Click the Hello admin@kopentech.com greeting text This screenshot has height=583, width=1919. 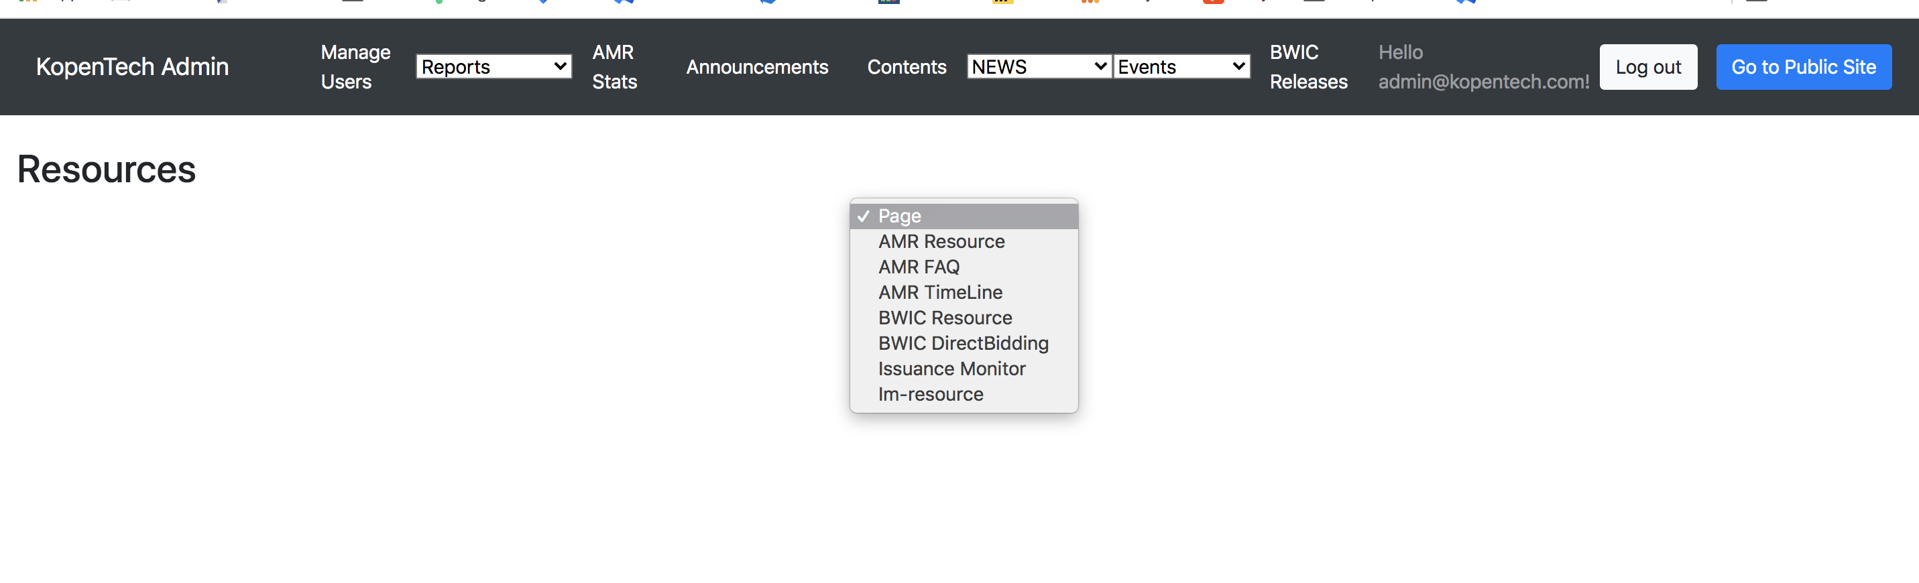point(1482,67)
